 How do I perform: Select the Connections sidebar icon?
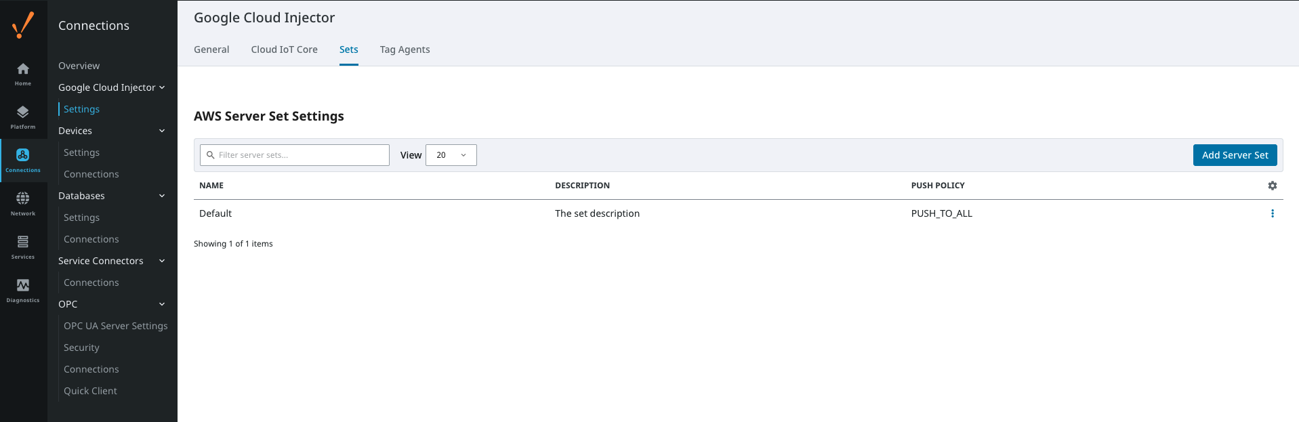point(23,161)
